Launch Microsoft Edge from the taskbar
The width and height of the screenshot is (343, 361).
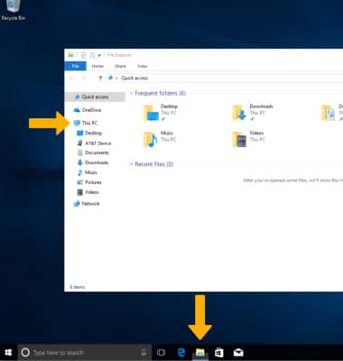point(181,352)
